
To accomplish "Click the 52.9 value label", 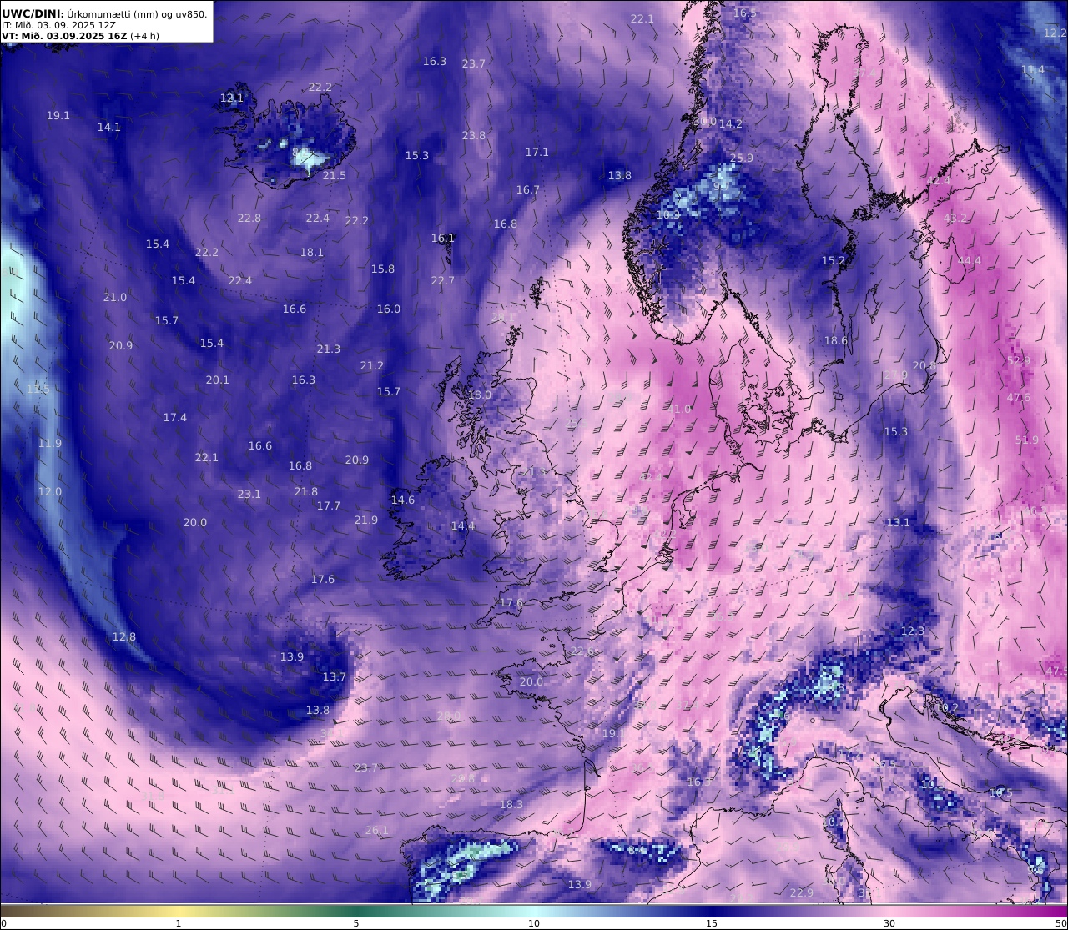I will (1019, 361).
